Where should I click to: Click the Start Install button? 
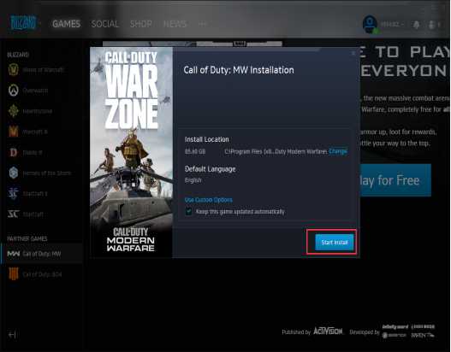pos(335,243)
